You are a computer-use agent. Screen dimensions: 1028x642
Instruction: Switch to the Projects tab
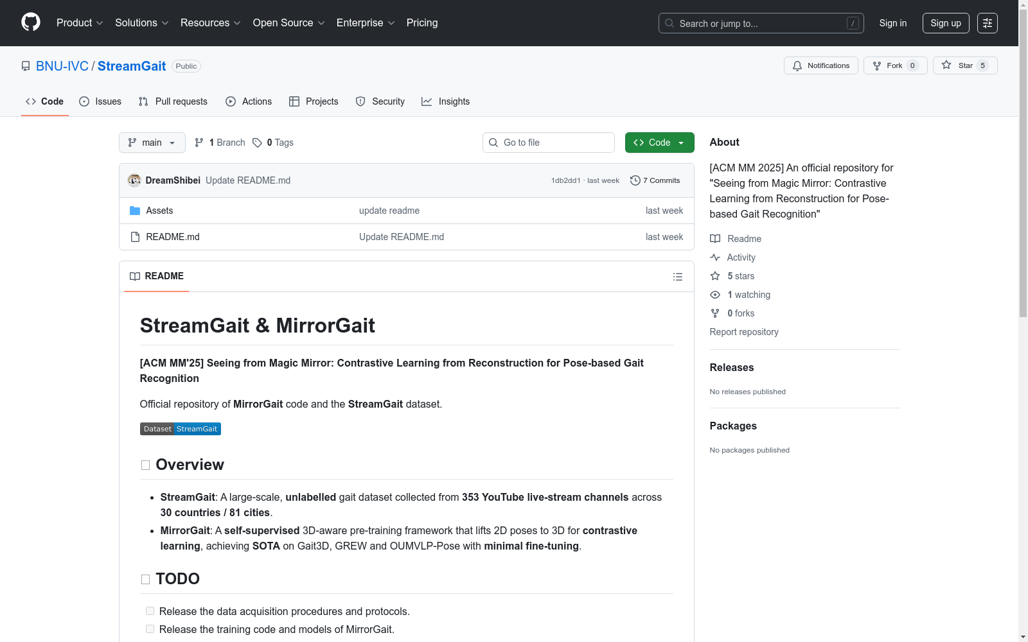[314, 101]
